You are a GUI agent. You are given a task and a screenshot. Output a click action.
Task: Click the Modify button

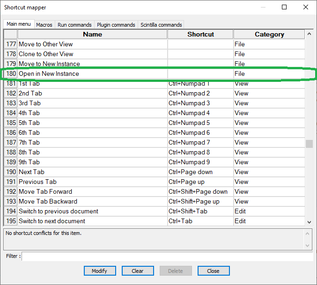99,270
